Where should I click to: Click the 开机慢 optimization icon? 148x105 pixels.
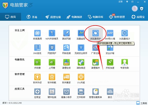tap(37, 62)
